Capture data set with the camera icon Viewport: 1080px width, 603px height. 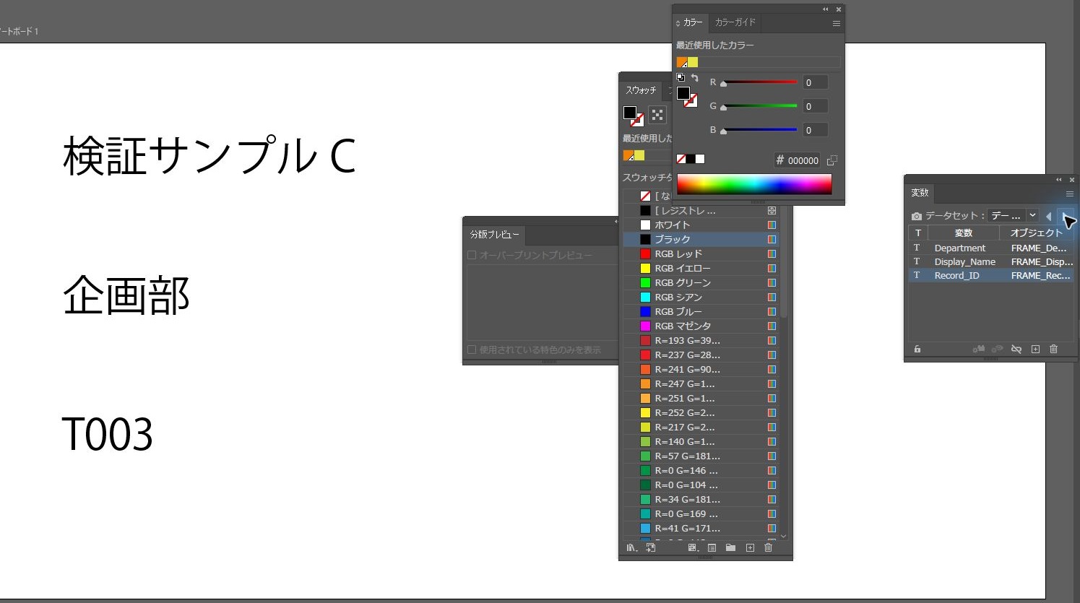[917, 216]
